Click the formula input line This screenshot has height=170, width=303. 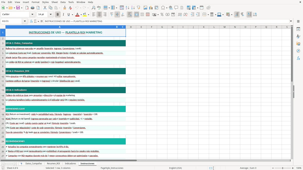[166, 21]
